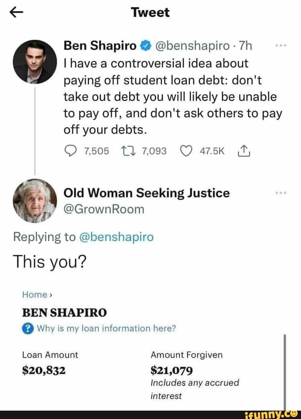Screen dimensions: 301x419
Task: Open the top tweet author's profile picture
Action: (x=35, y=62)
